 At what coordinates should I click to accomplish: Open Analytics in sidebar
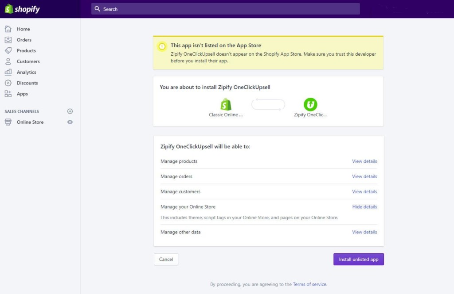[x=26, y=72]
